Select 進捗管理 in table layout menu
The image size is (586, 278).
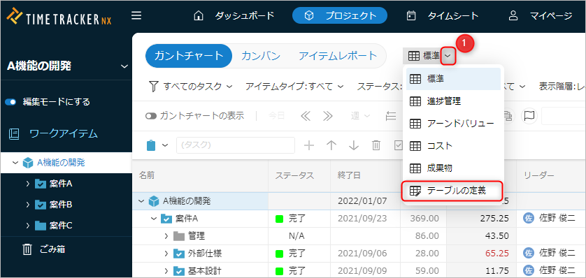(453, 101)
